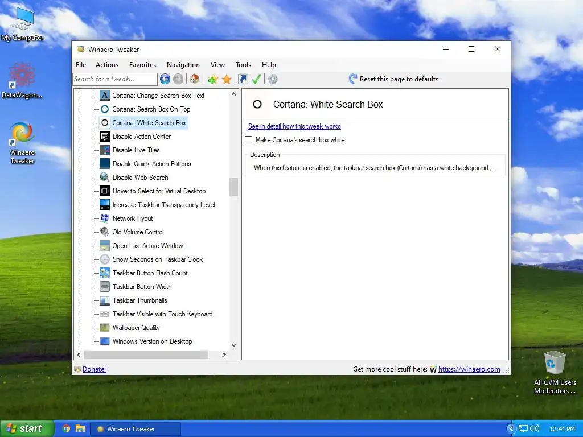Click the Network Flyout icon

(105, 218)
